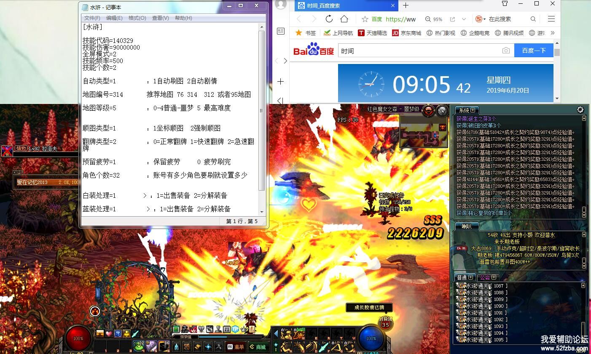Toggle the skill bar expand arrow

tap(276, 334)
